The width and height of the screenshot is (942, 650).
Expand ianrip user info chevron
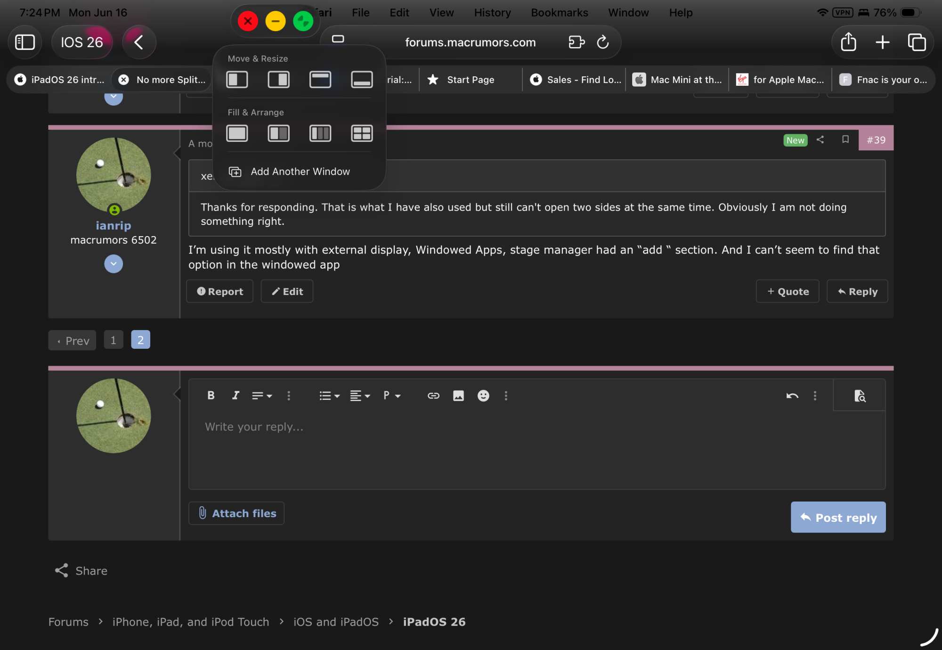coord(114,264)
